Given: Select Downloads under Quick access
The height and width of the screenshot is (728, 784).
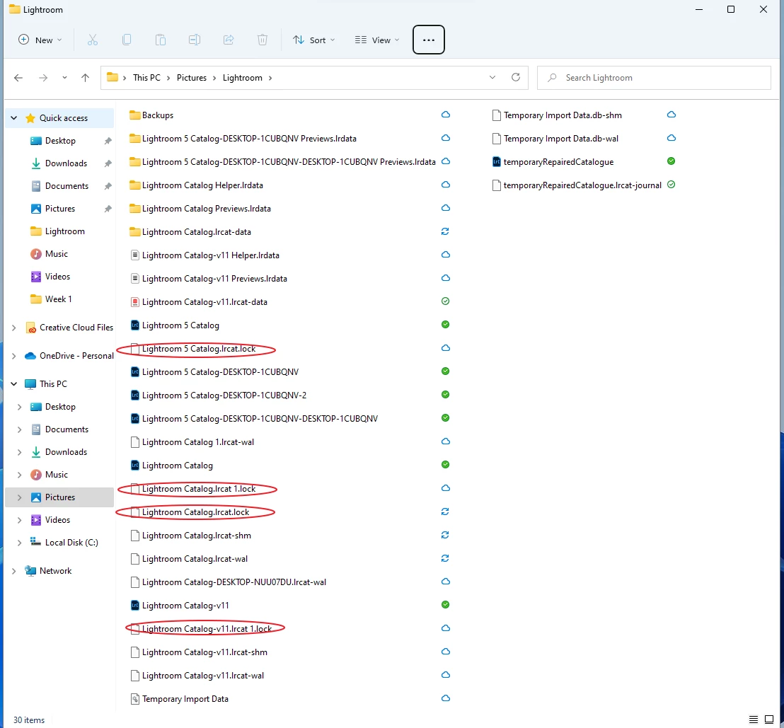Looking at the screenshot, I should [66, 163].
